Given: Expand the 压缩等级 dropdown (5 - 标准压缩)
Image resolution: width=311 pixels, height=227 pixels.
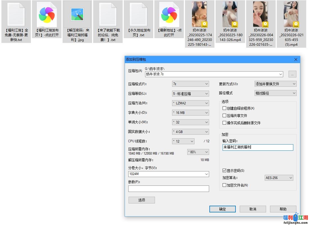Looking at the screenshot, I should [x=191, y=94].
